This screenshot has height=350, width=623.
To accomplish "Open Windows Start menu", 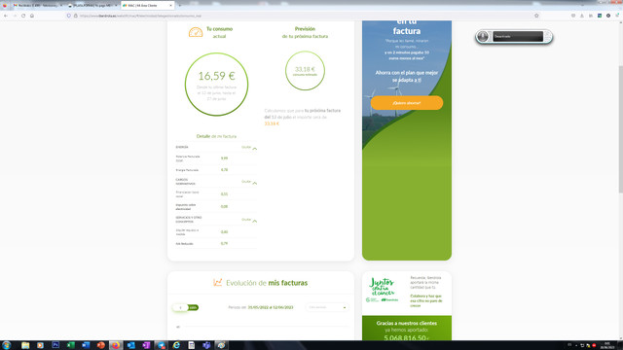I will coord(7,345).
